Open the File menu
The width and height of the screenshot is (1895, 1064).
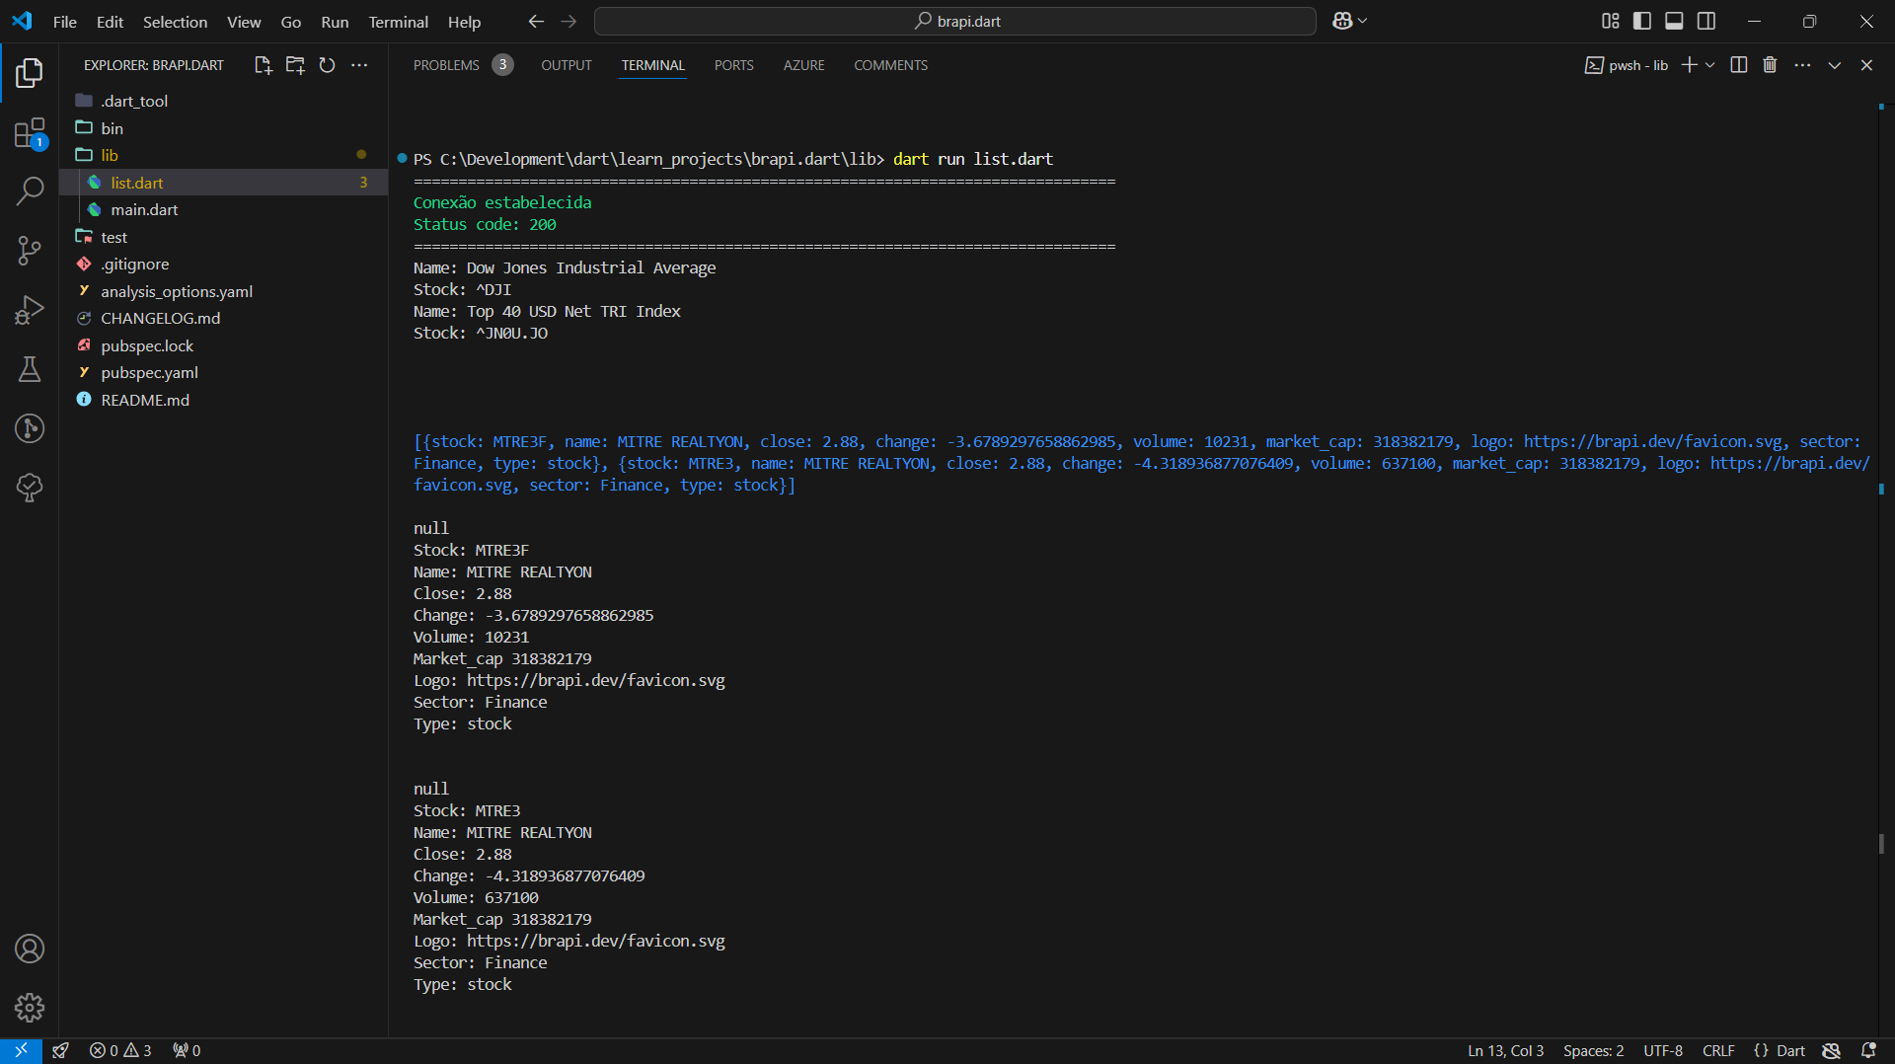click(65, 21)
